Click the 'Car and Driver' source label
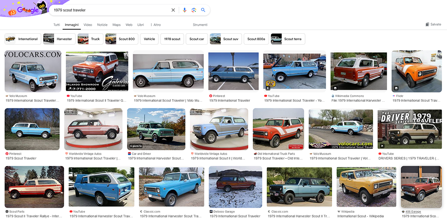447x221 pixels. click(141, 154)
